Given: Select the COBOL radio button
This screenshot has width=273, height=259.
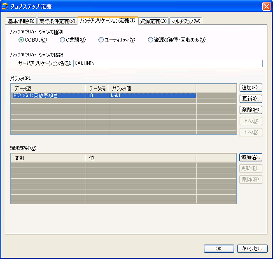Looking at the screenshot, I should pyautogui.click(x=21, y=40).
